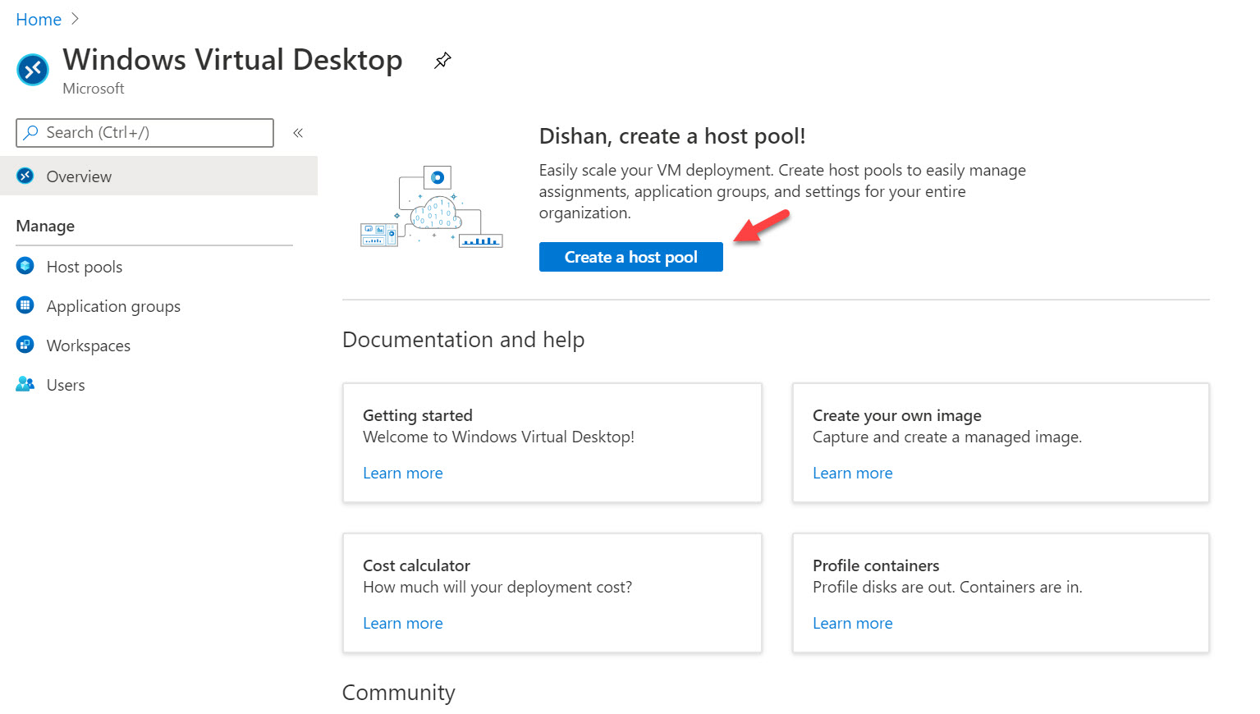Click the Manage section heading
1260x714 pixels.
(45, 226)
